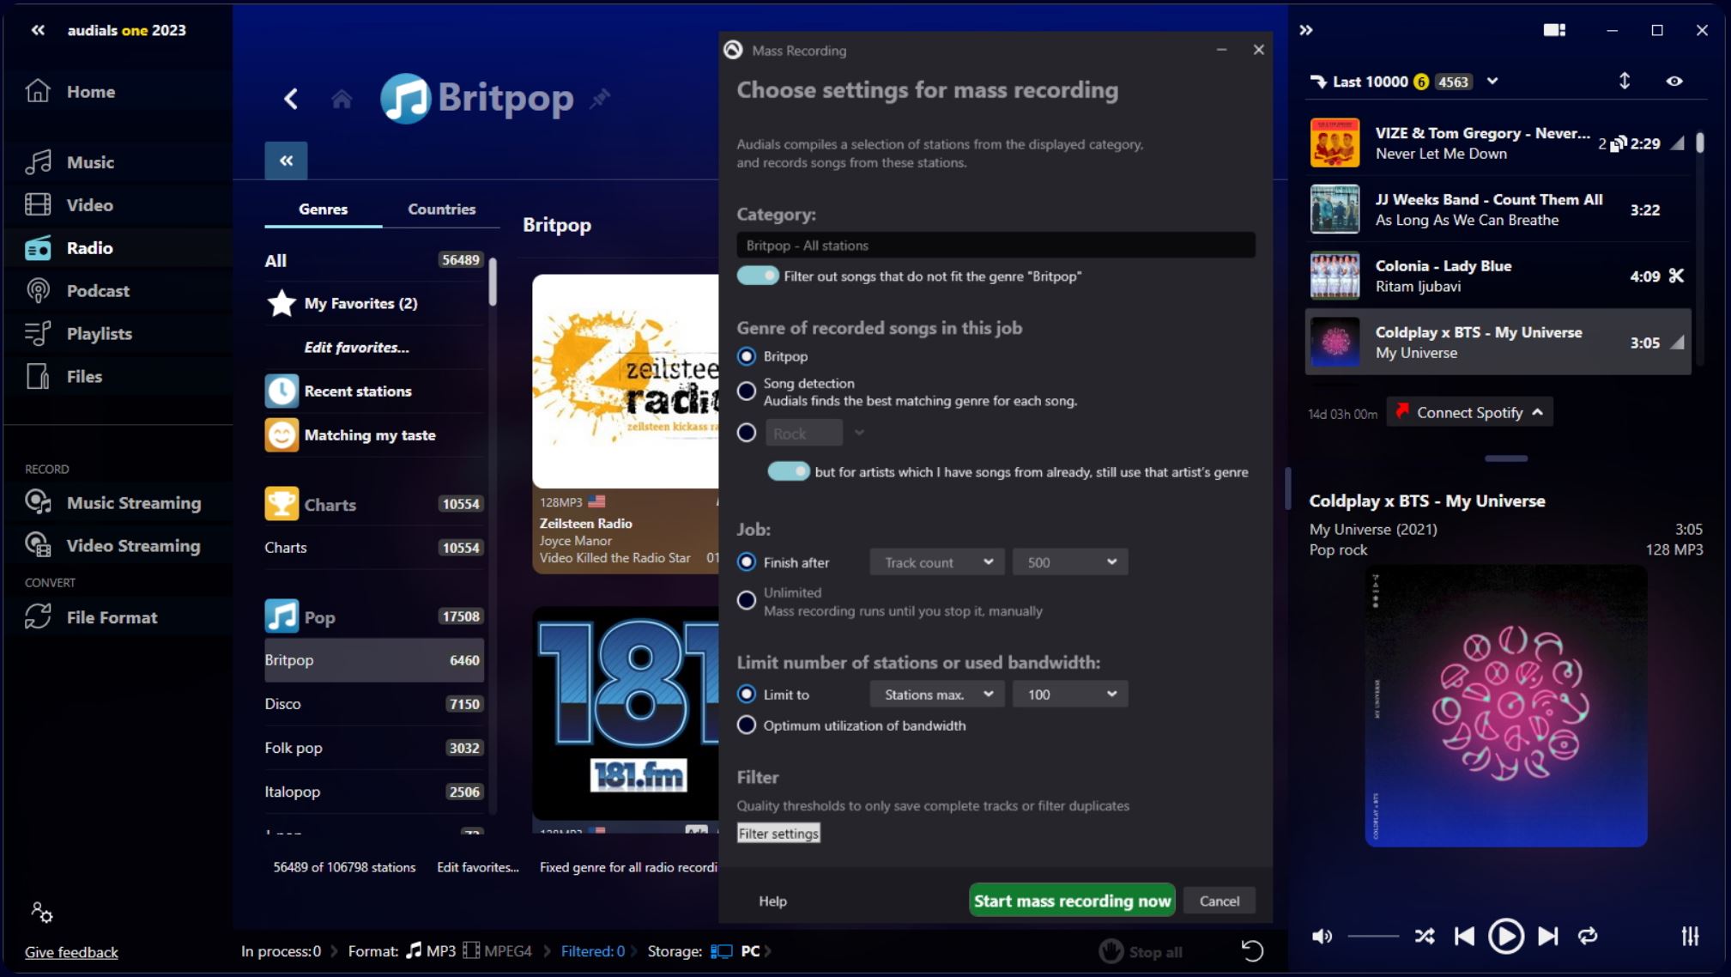Refresh using the status bar reload icon
The width and height of the screenshot is (1731, 977).
(x=1252, y=951)
